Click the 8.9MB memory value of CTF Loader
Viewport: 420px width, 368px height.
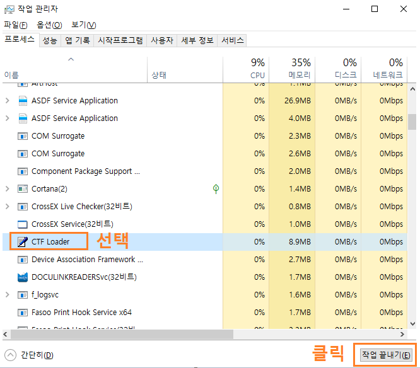pos(300,242)
